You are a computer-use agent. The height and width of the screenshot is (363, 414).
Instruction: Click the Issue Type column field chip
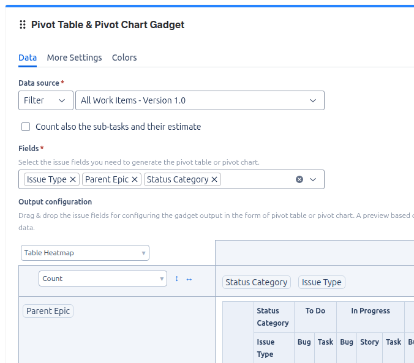tap(322, 282)
